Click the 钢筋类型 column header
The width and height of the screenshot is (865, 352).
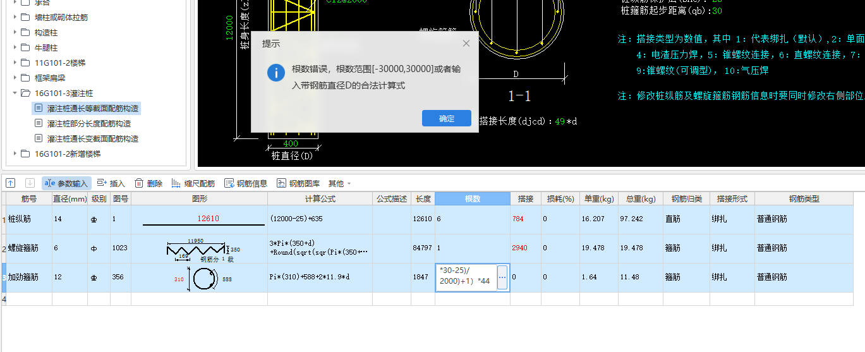(804, 199)
